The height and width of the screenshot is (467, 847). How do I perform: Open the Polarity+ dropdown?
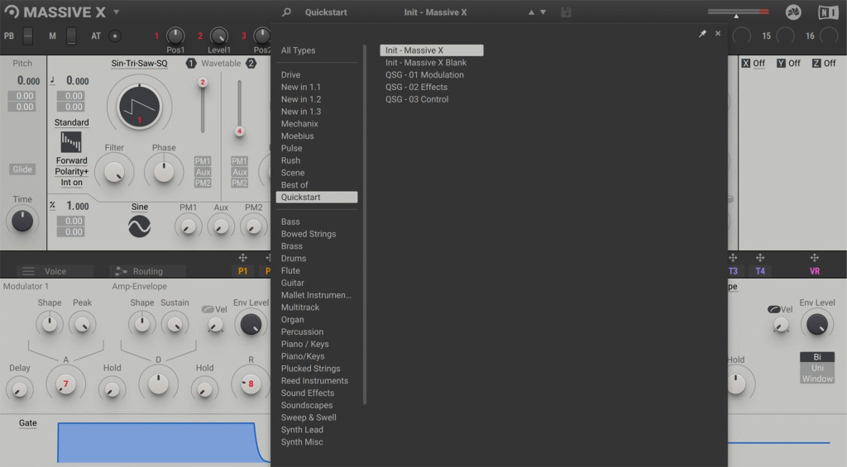click(71, 171)
